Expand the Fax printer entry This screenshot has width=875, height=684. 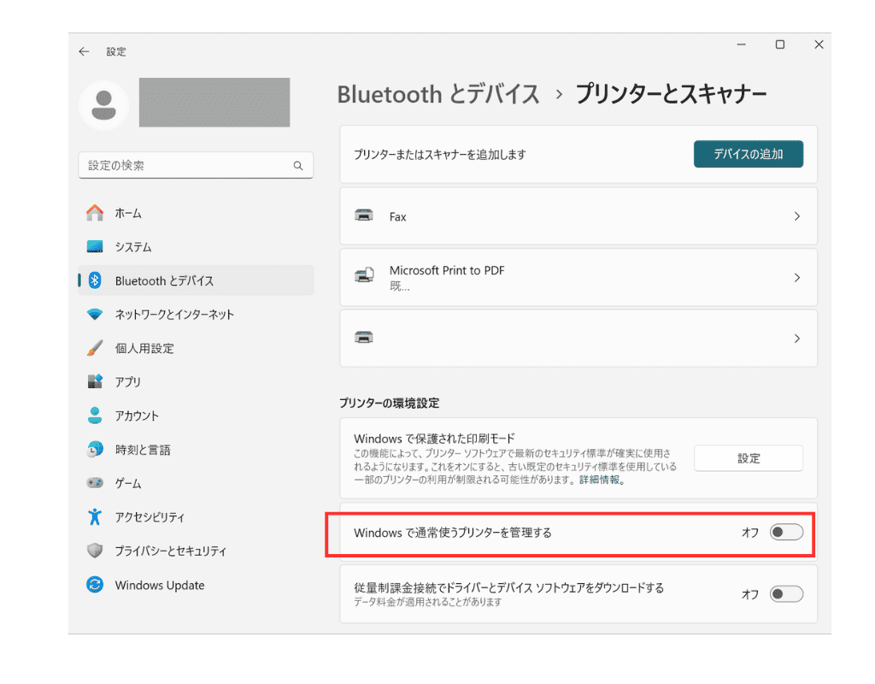tap(796, 216)
